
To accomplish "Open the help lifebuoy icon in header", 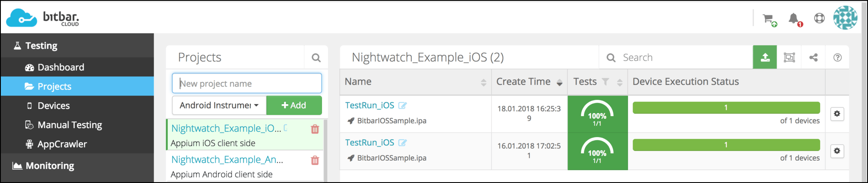I will point(819,18).
